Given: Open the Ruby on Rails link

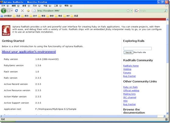Looking at the screenshot, I should coord(130,87).
